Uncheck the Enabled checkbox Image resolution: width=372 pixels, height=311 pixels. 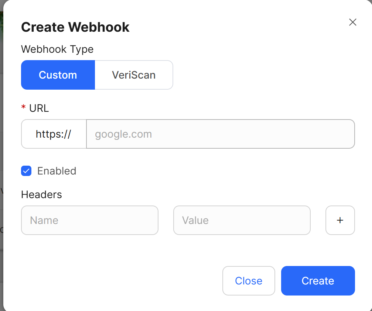pyautogui.click(x=26, y=171)
